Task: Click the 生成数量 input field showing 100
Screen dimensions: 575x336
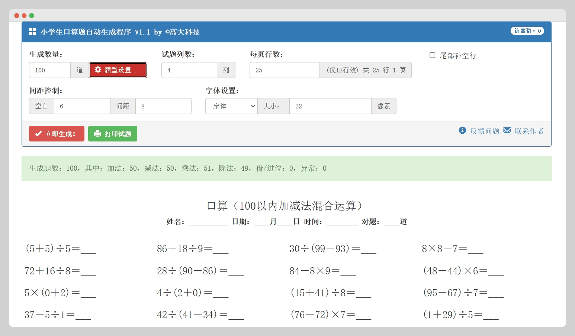Action: [x=49, y=70]
